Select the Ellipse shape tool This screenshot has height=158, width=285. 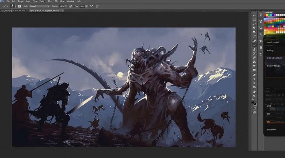click(254, 87)
